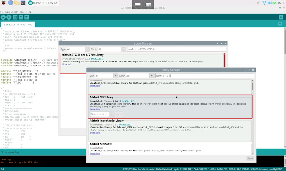Click the Bluetooth tray icon
This screenshot has width=286, height=171.
258,3
